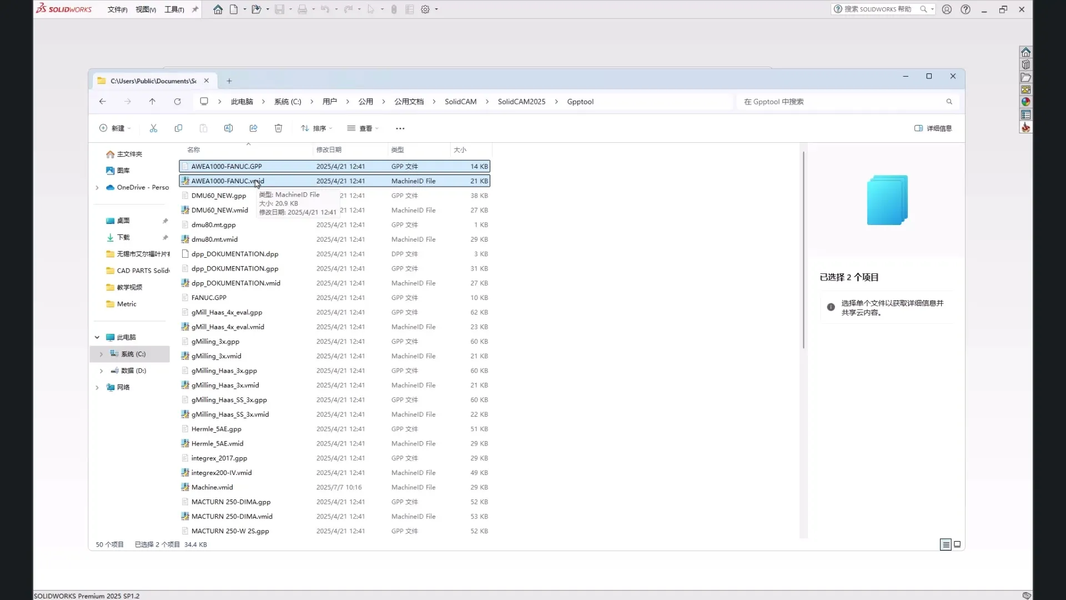Click the SolidWorks Home toolbar icon
Screen dimensions: 1066x600
[218, 9]
